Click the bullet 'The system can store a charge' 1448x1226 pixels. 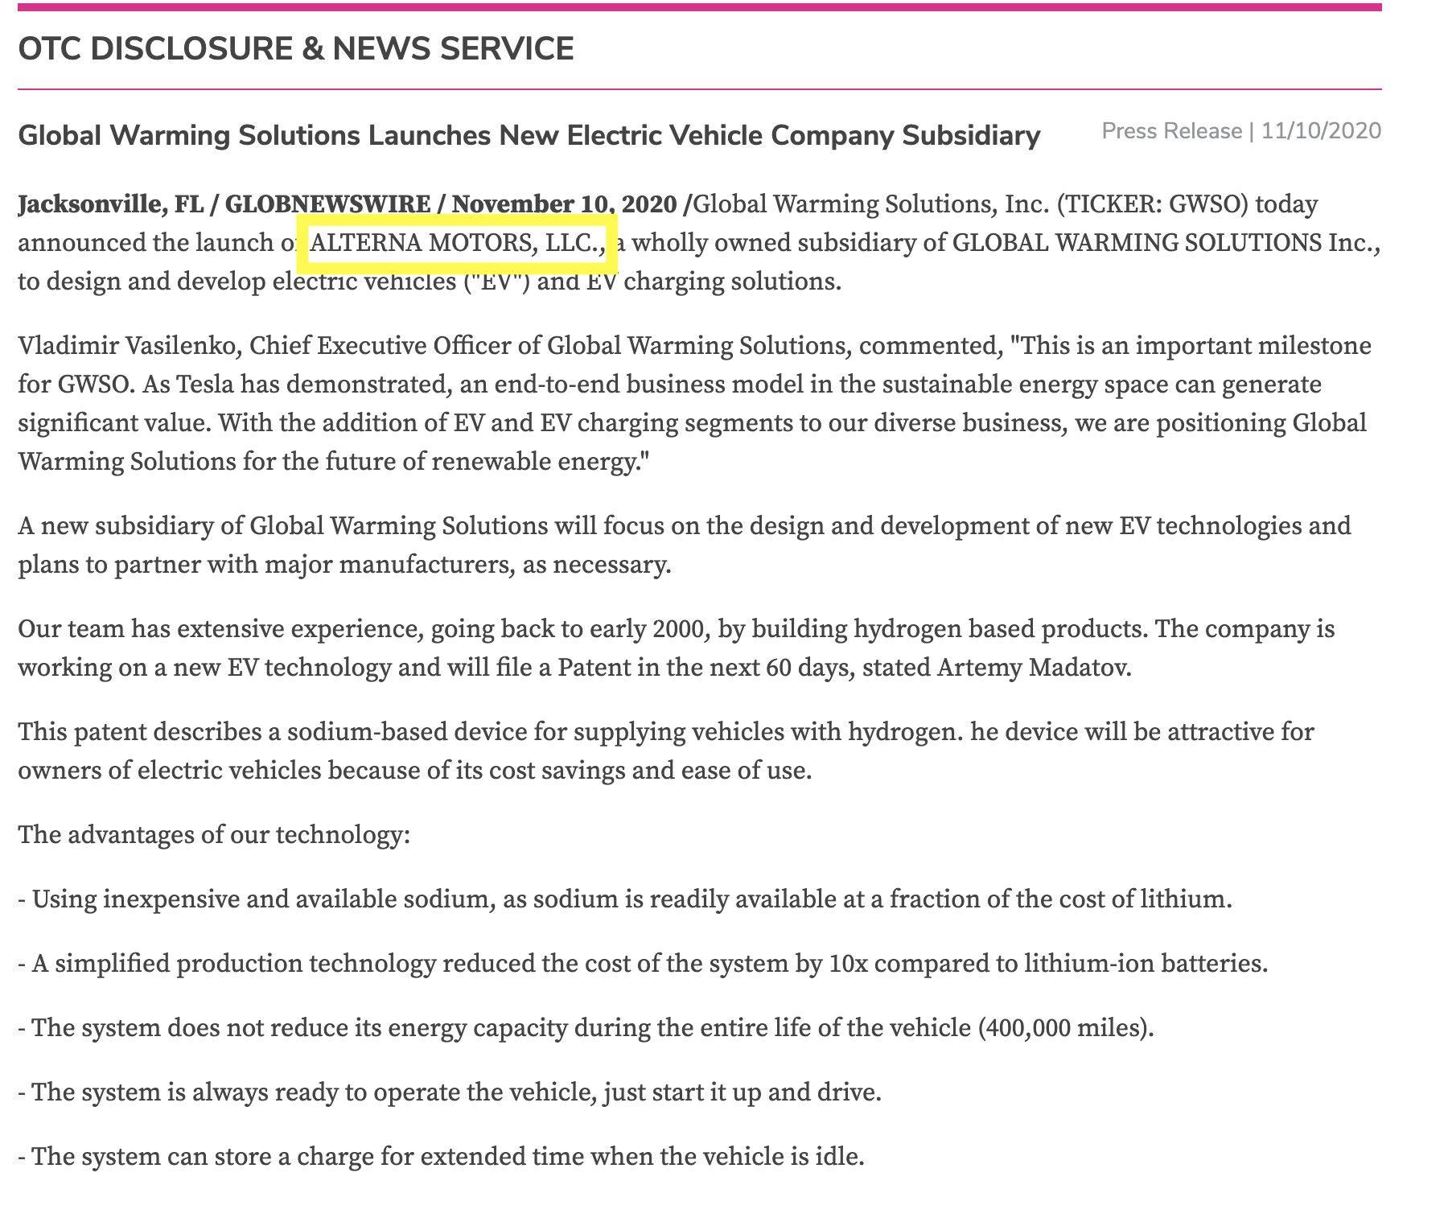pyautogui.click(x=441, y=1157)
